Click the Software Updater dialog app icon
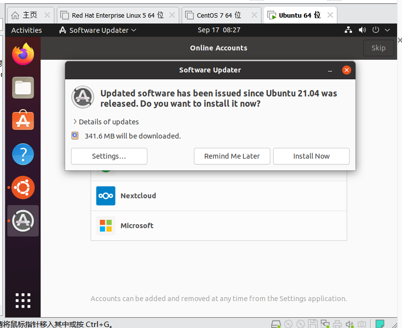 [x=83, y=97]
